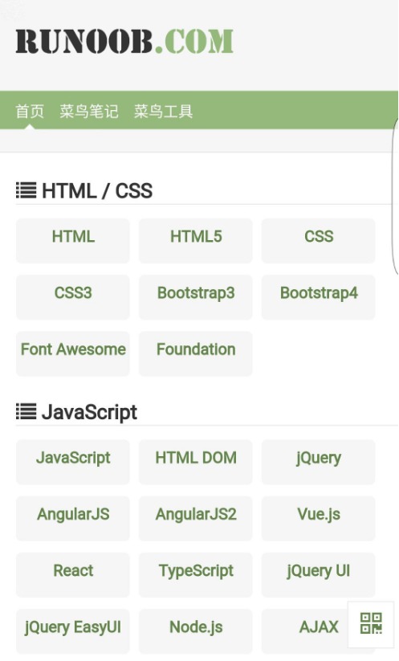Open the CSS tutorial button
The image size is (399, 661).
(319, 241)
